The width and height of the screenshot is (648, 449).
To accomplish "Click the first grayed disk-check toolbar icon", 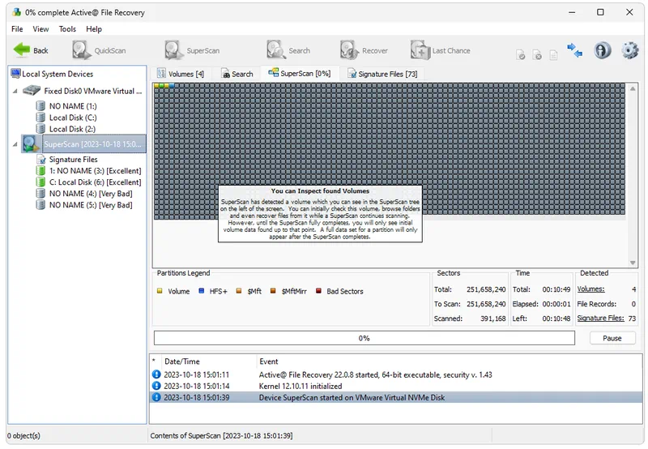I will 521,54.
